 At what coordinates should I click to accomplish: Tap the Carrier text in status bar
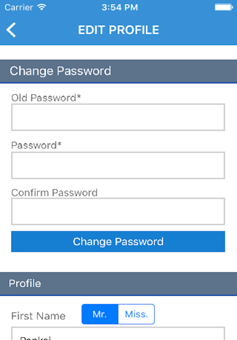click(x=18, y=7)
